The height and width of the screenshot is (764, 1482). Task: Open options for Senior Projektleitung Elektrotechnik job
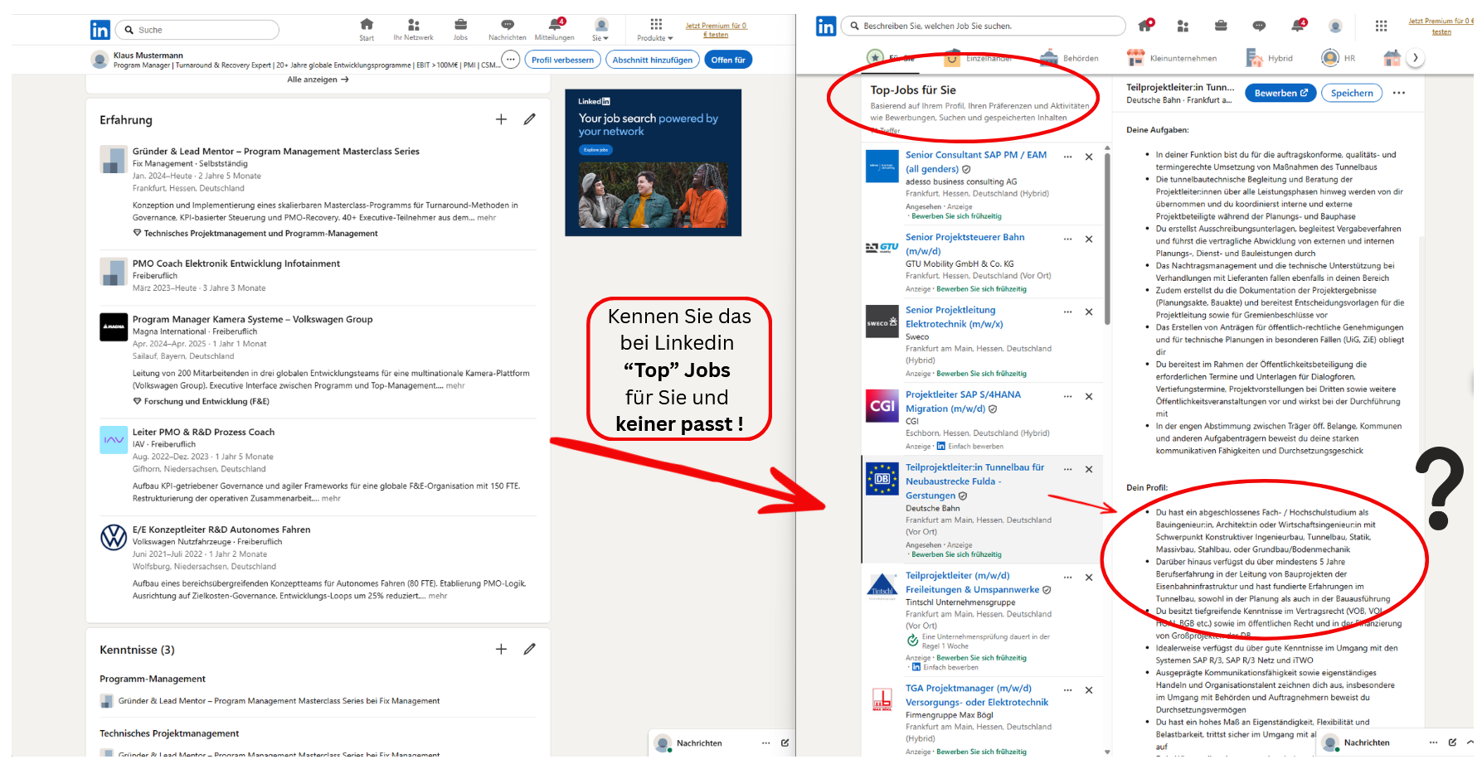(x=1068, y=312)
